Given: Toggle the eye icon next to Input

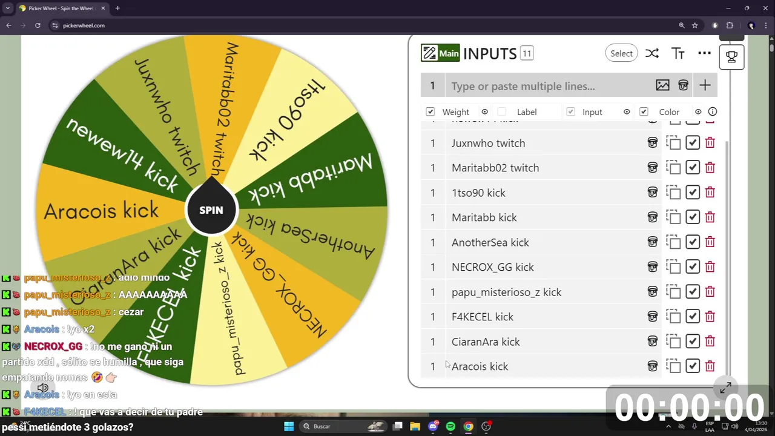Looking at the screenshot, I should click(627, 112).
